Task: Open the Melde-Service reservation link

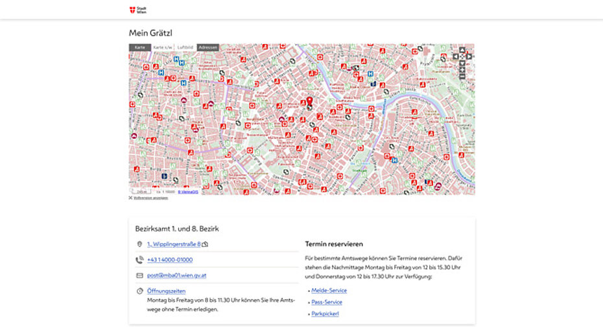Action: click(329, 290)
